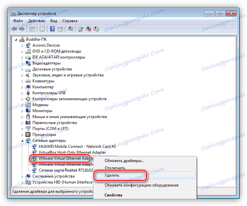The width and height of the screenshot is (247, 206).
Task: Expand DVD и CD-ROM дисководы
Action: 22,52
